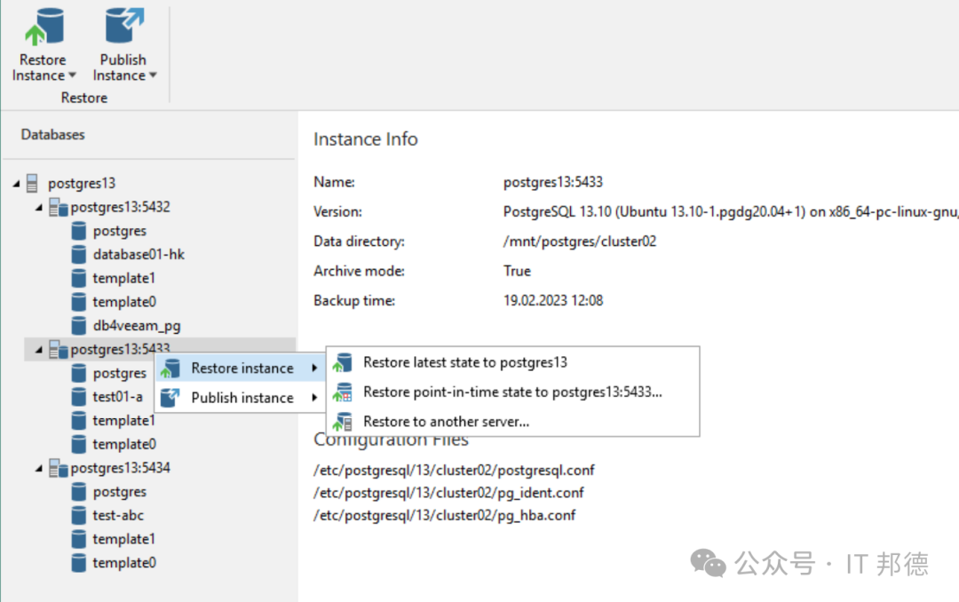Click the Publish instance context menu icon
The width and height of the screenshot is (959, 602).
(x=170, y=398)
